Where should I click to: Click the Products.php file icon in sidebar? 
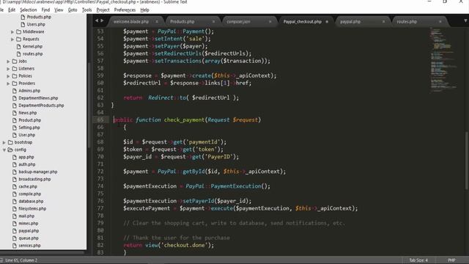[x=23, y=17]
